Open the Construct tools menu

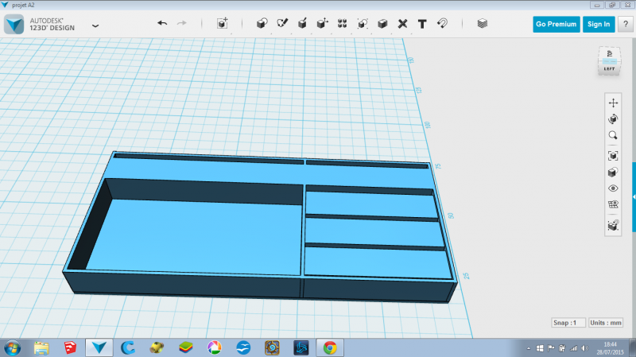click(x=302, y=23)
